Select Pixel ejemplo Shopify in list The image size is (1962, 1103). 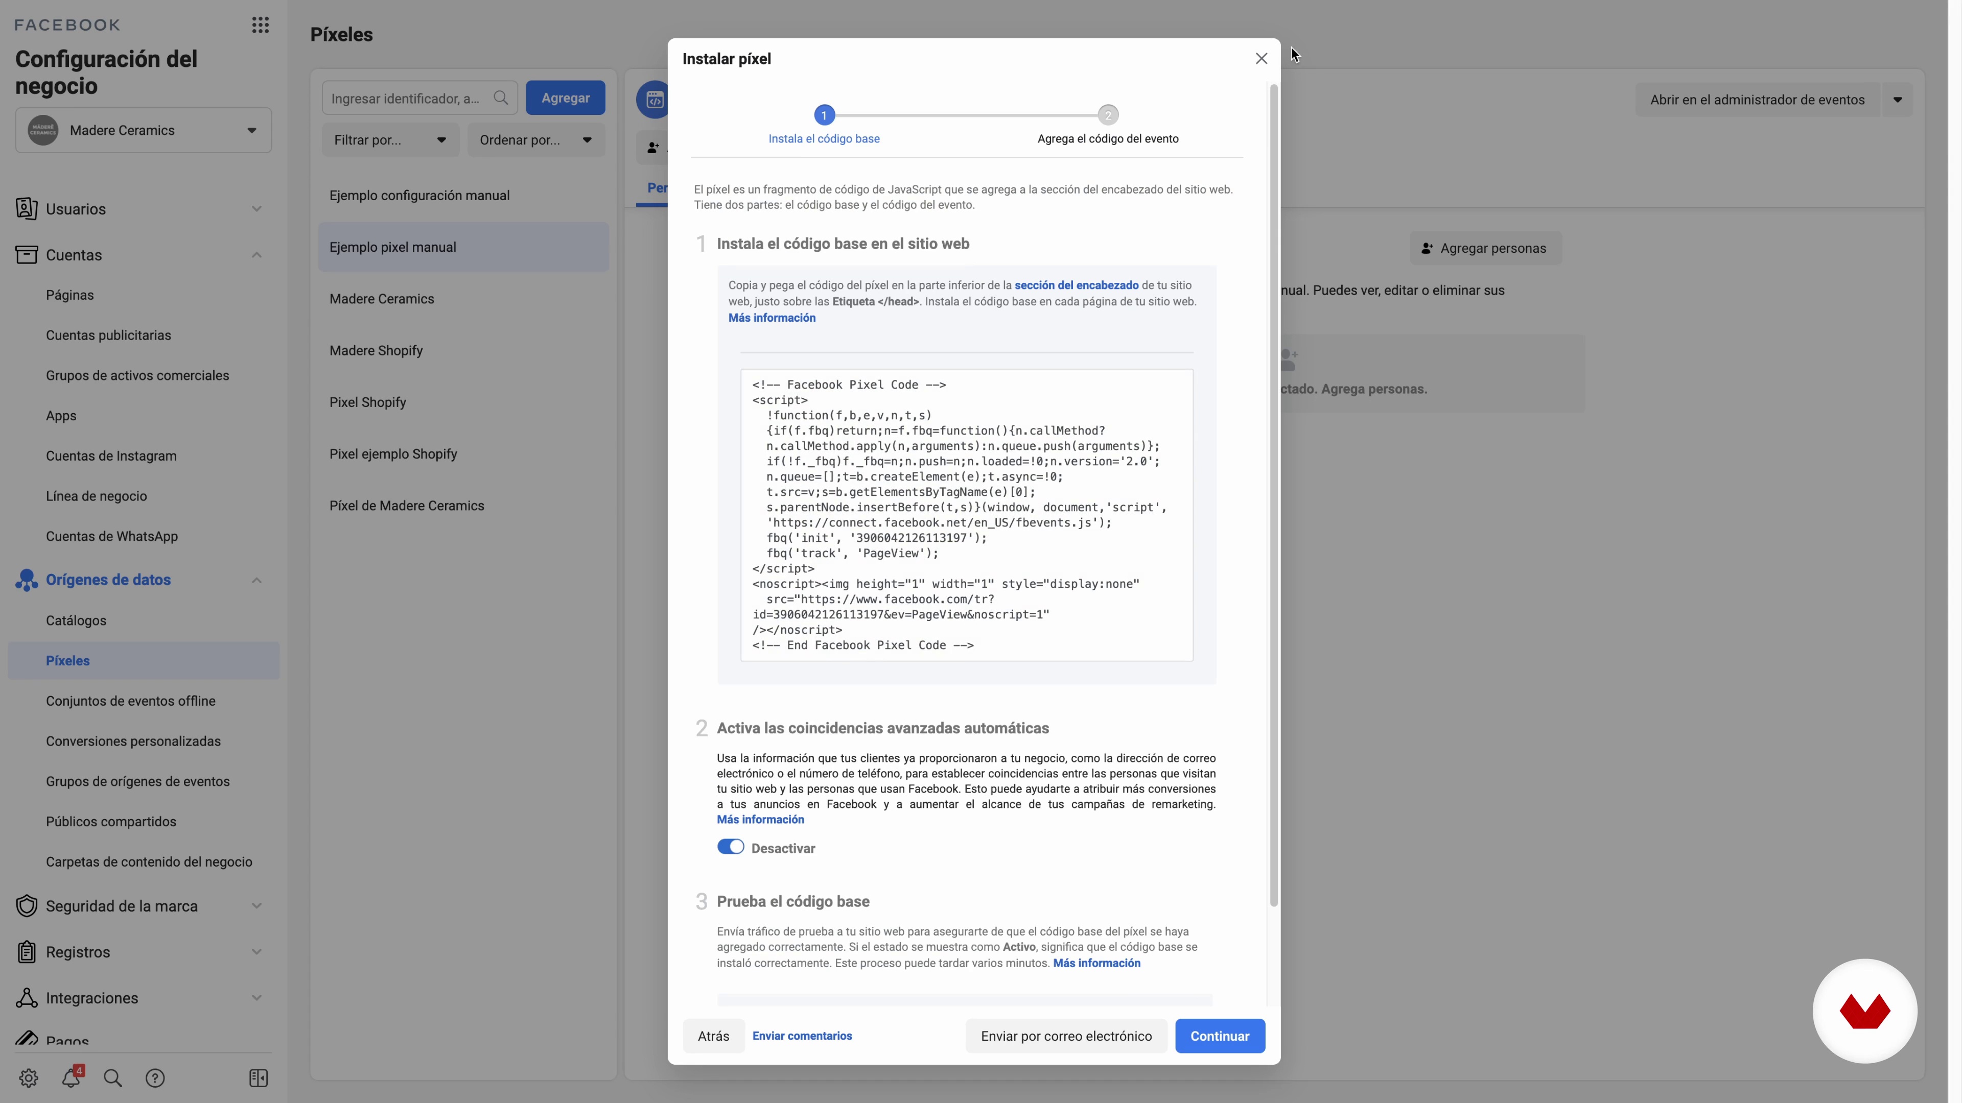pos(463,454)
